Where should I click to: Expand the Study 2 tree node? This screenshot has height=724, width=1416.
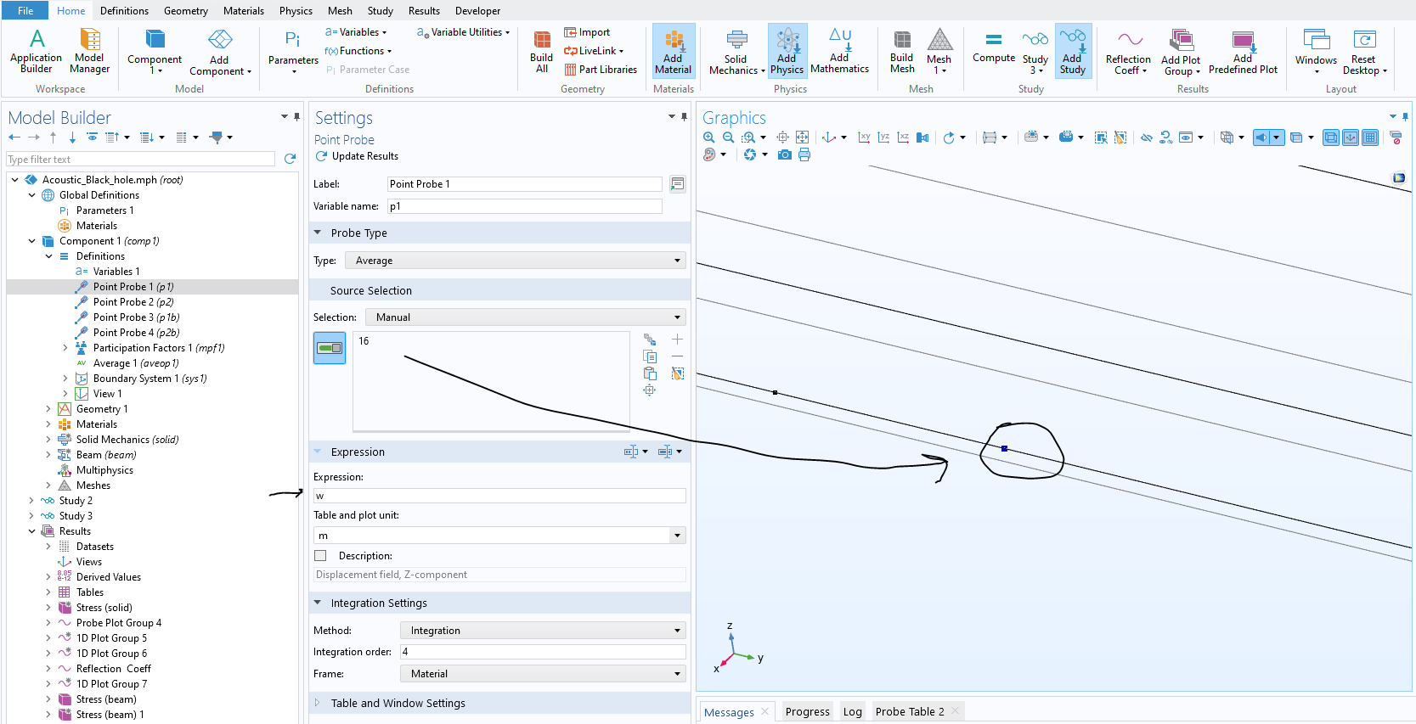pyautogui.click(x=31, y=501)
